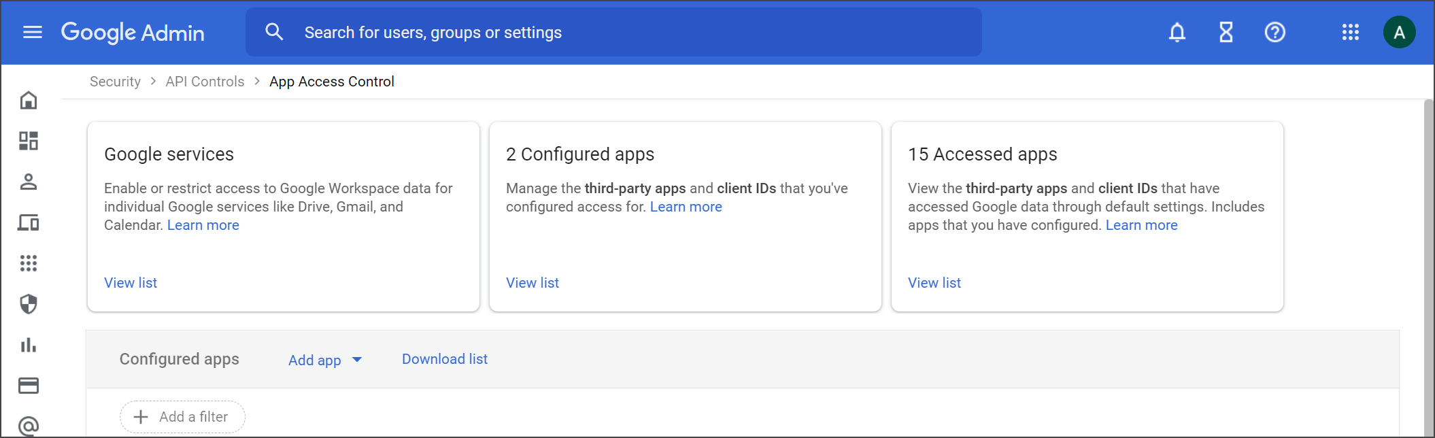Open Dashboard icon in sidebar
This screenshot has width=1435, height=438.
(x=29, y=141)
